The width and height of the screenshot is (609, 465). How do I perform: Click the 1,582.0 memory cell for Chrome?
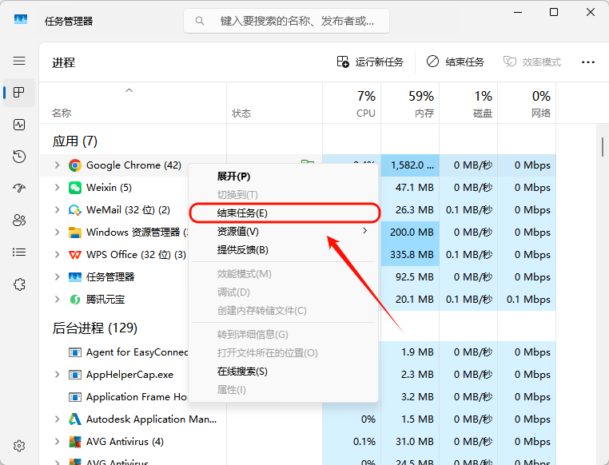click(410, 165)
